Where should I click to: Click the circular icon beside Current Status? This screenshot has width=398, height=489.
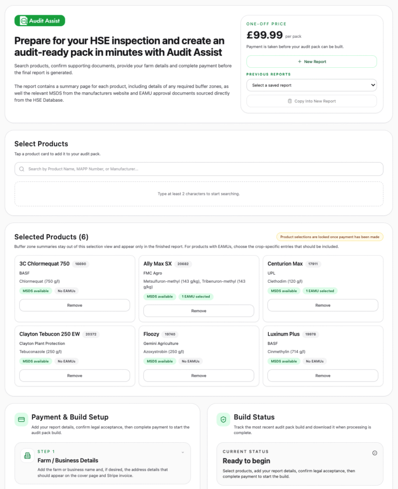(x=374, y=453)
